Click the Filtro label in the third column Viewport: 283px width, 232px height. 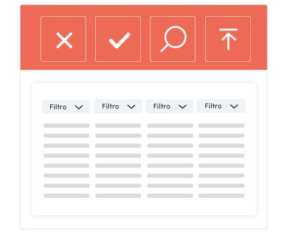(161, 106)
